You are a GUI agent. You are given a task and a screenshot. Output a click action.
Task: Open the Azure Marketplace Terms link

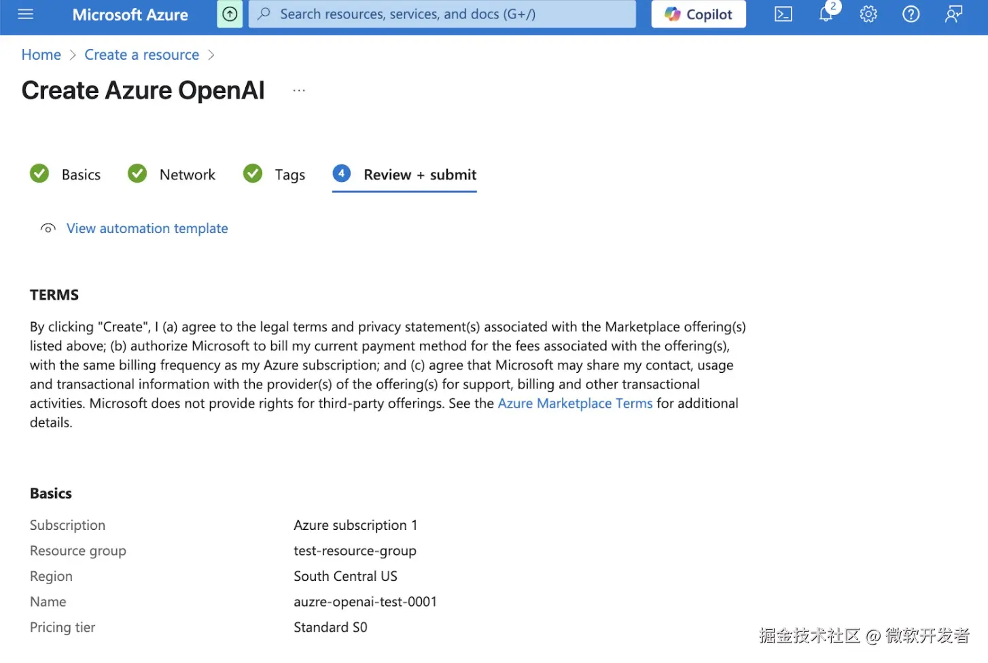[x=575, y=404]
